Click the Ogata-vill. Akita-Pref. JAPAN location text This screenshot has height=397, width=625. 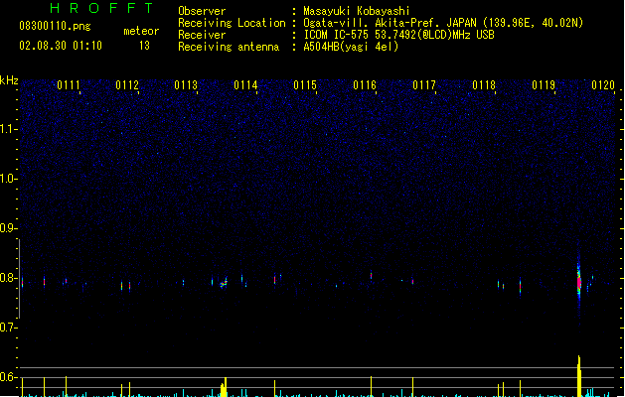(443, 23)
